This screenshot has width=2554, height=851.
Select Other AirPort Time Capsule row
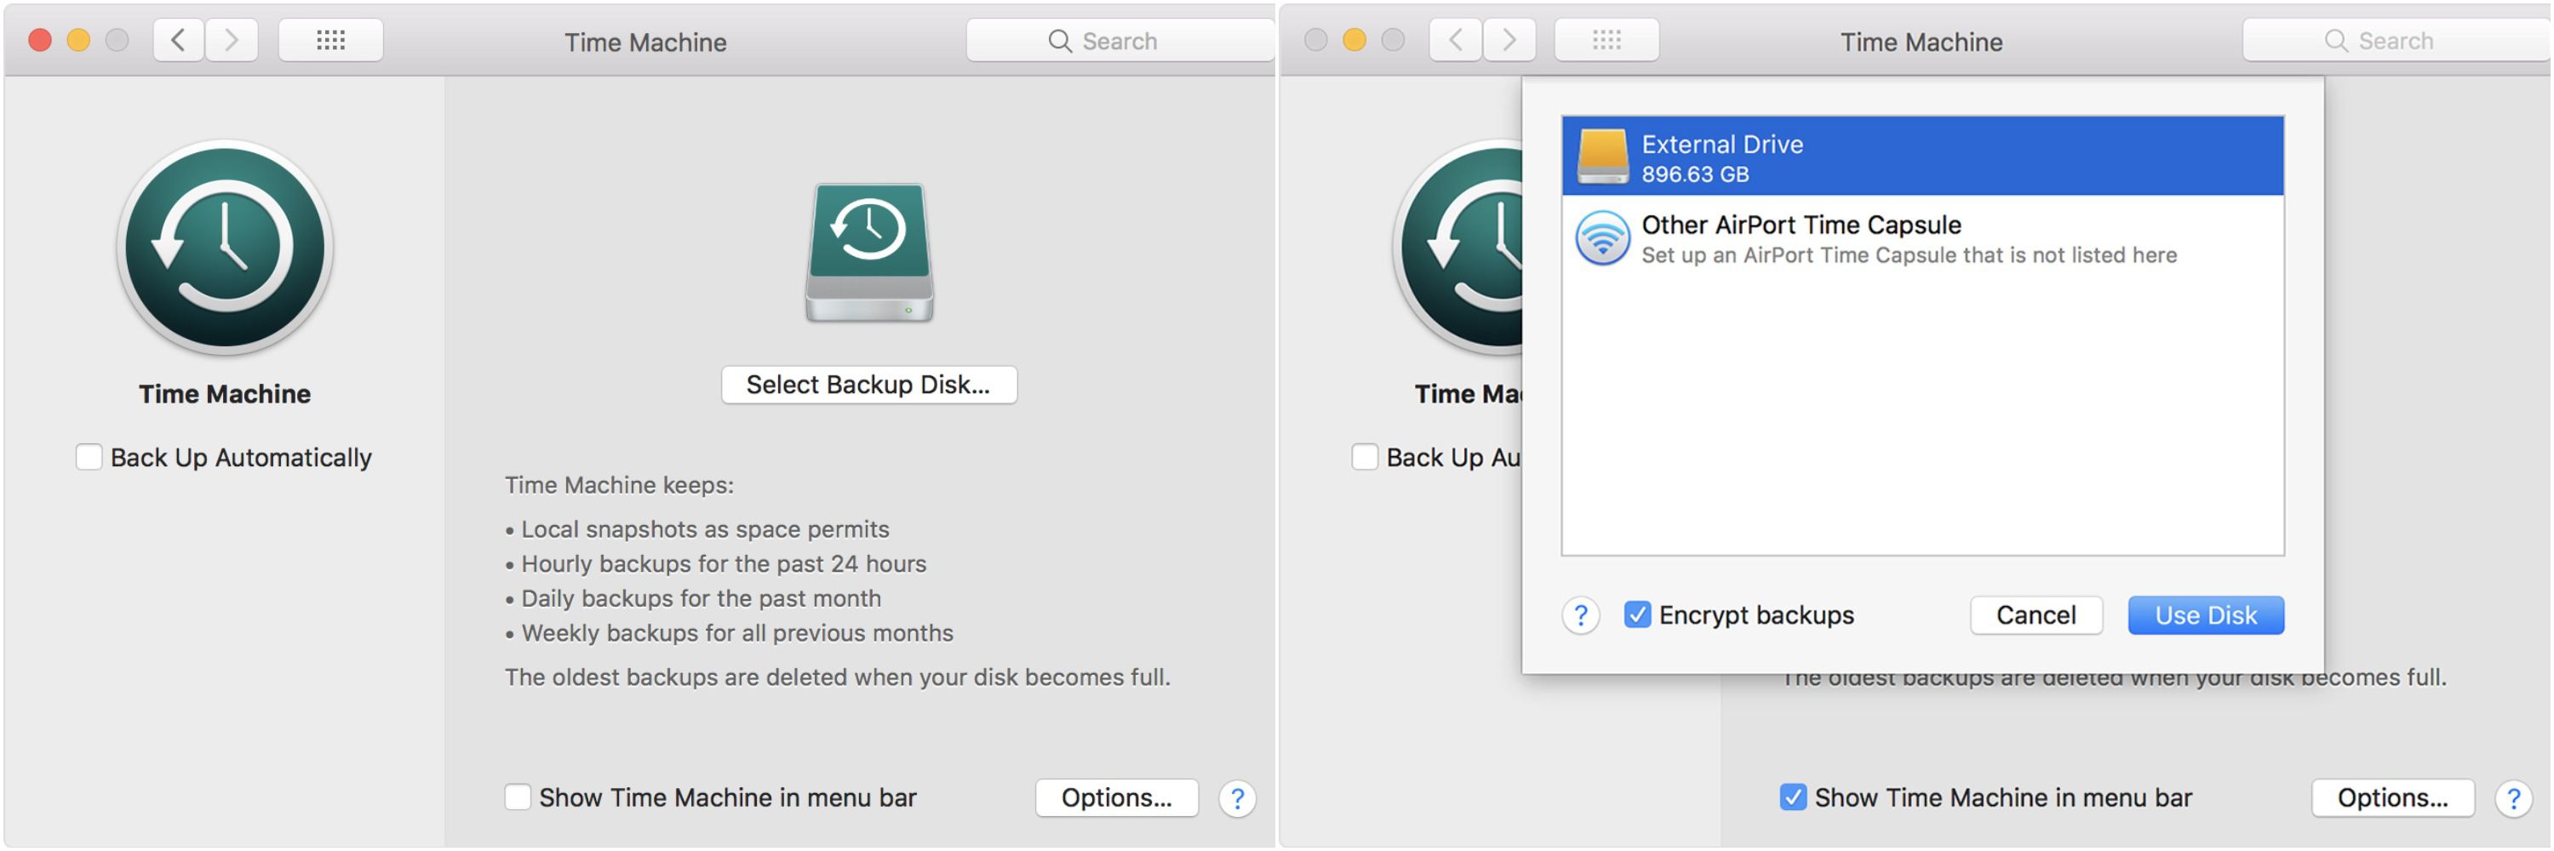[x=1922, y=237]
